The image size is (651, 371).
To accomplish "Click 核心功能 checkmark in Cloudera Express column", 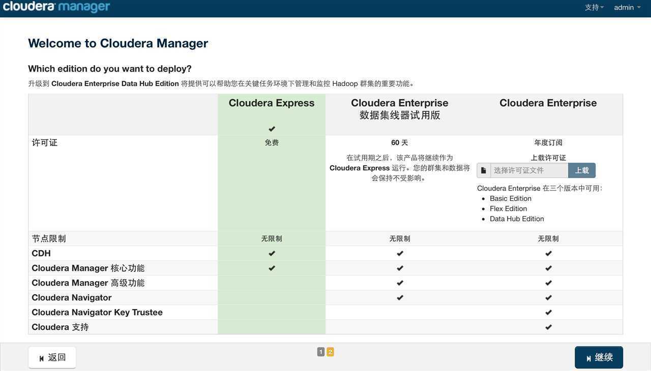I will pos(272,268).
